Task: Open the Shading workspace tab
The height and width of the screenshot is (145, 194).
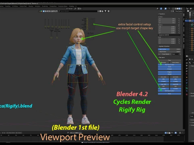Action: tap(31, 6)
